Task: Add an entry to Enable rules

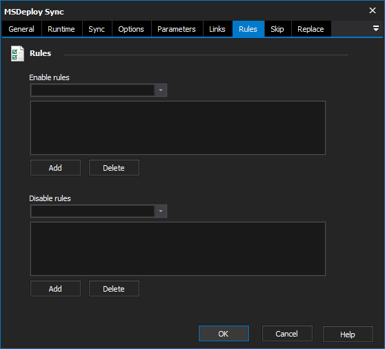Action: point(55,168)
